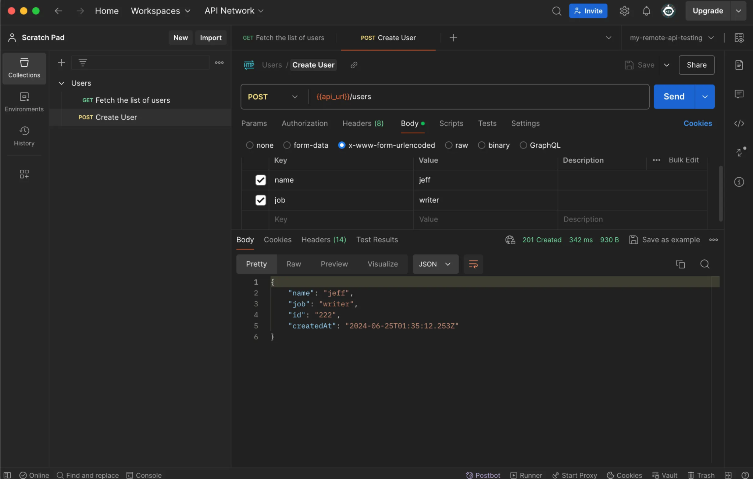
Task: Uncheck the name parameter checkbox
Action: click(260, 180)
